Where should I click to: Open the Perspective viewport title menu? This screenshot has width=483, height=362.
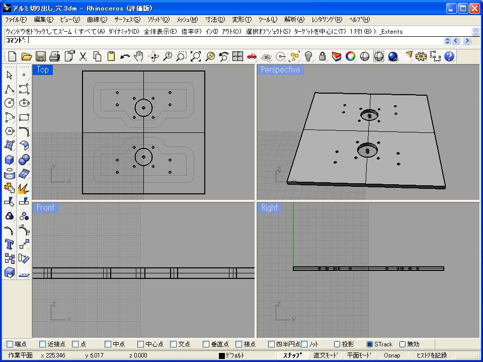click(x=280, y=70)
